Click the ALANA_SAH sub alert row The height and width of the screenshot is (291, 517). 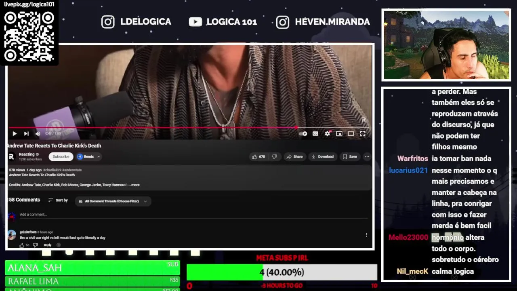(92, 268)
